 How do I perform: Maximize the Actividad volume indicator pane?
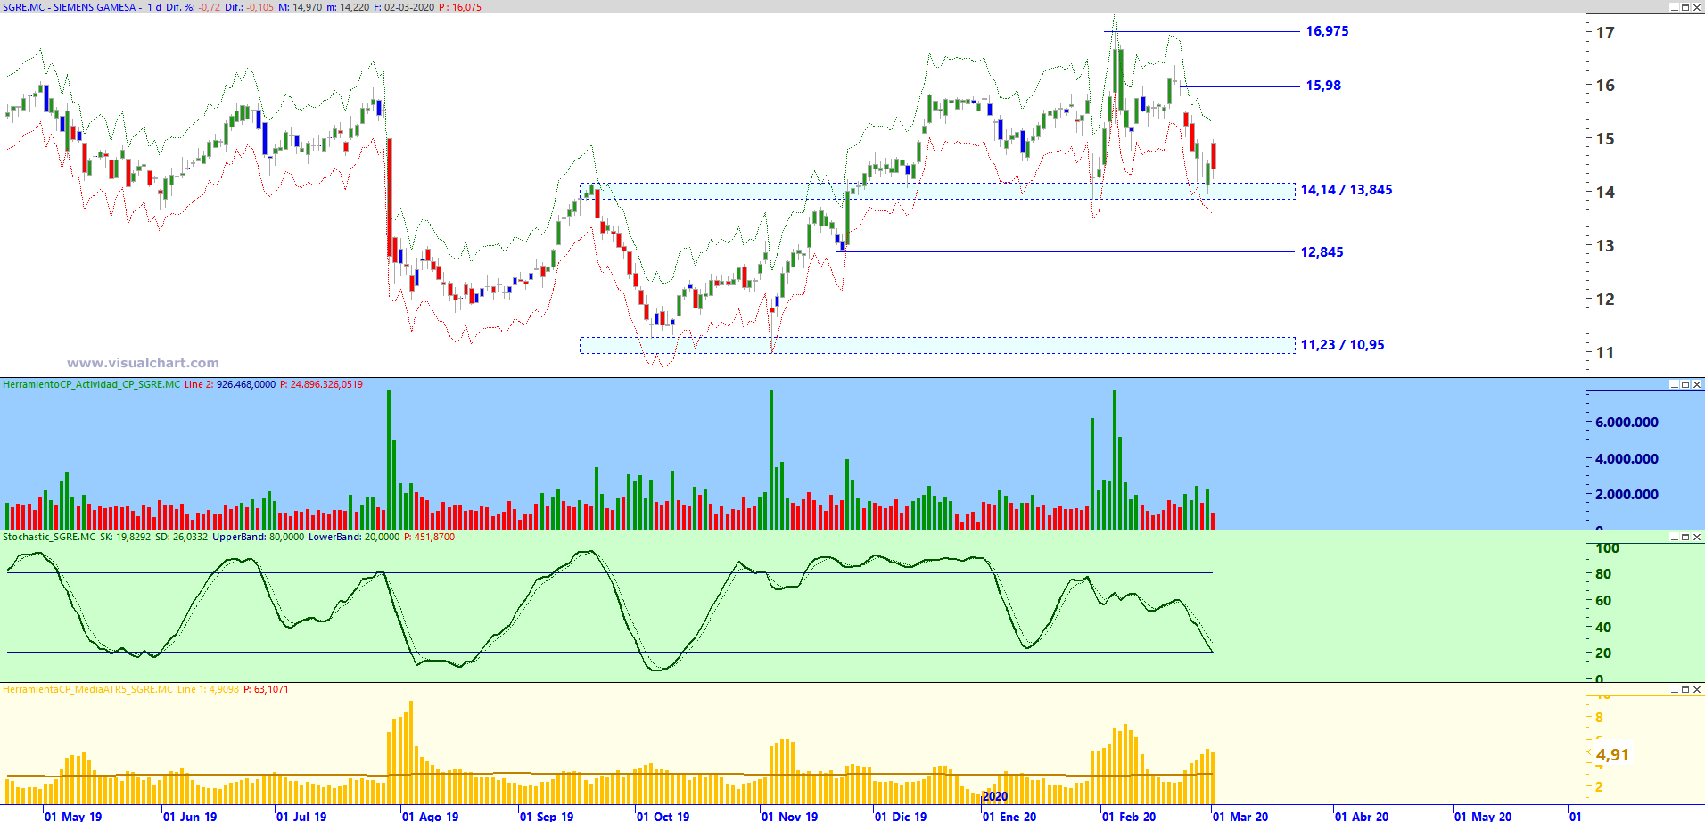click(x=1685, y=384)
